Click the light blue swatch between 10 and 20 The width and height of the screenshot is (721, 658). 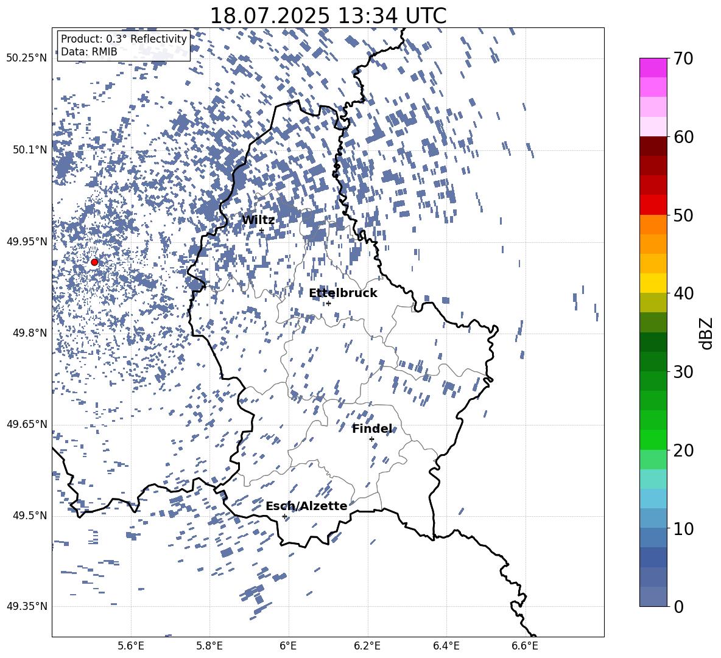(x=653, y=499)
